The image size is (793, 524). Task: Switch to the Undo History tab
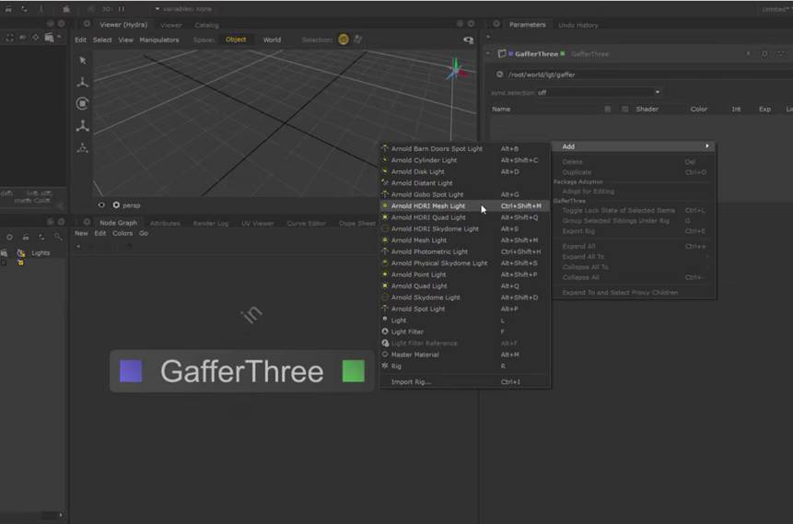pyautogui.click(x=578, y=25)
